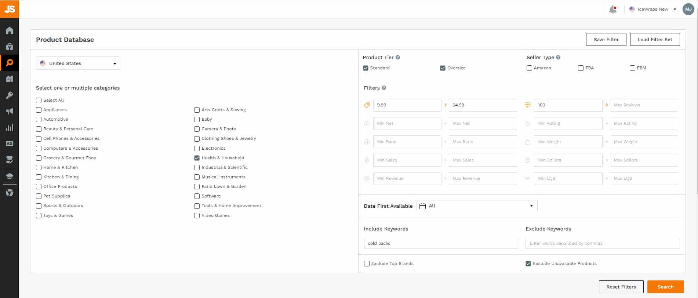698x298 pixels.
Task: Click the max price field showing 24.99
Action: pos(483,105)
